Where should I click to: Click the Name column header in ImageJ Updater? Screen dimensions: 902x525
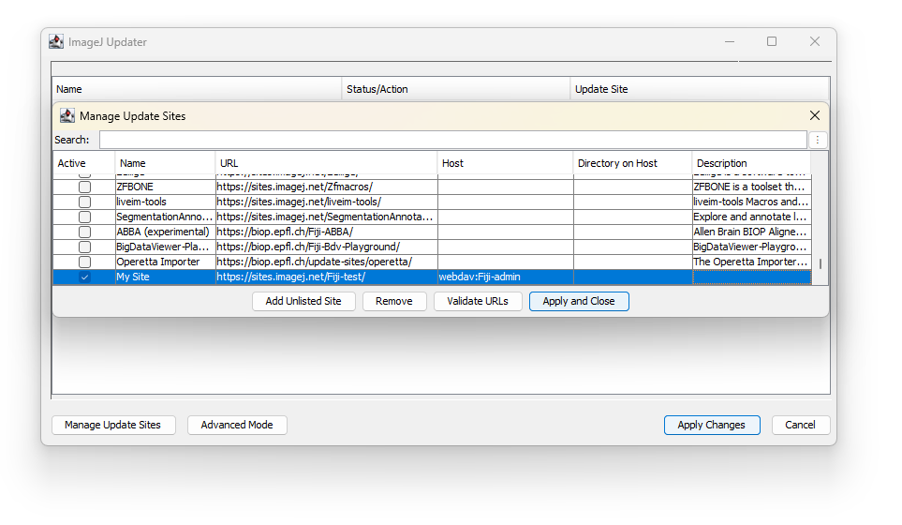tap(197, 89)
